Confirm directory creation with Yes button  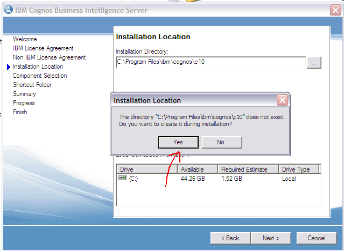click(x=178, y=142)
